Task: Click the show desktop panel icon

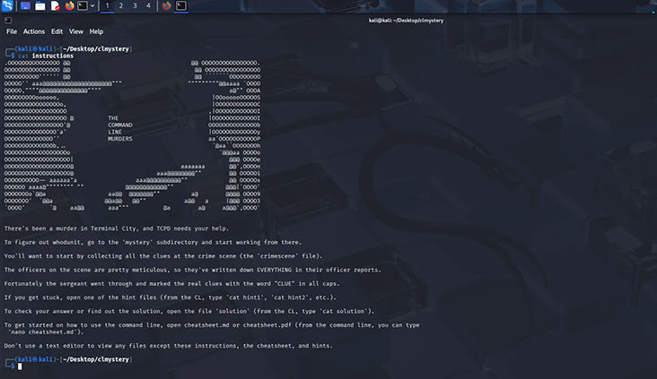Action: click(25, 6)
